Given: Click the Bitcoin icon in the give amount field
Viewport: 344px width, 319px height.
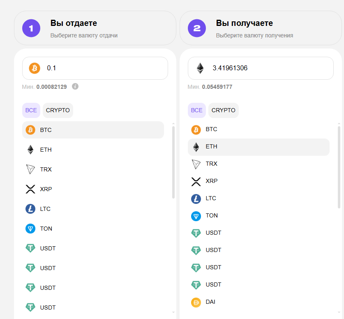Looking at the screenshot, I should [35, 68].
